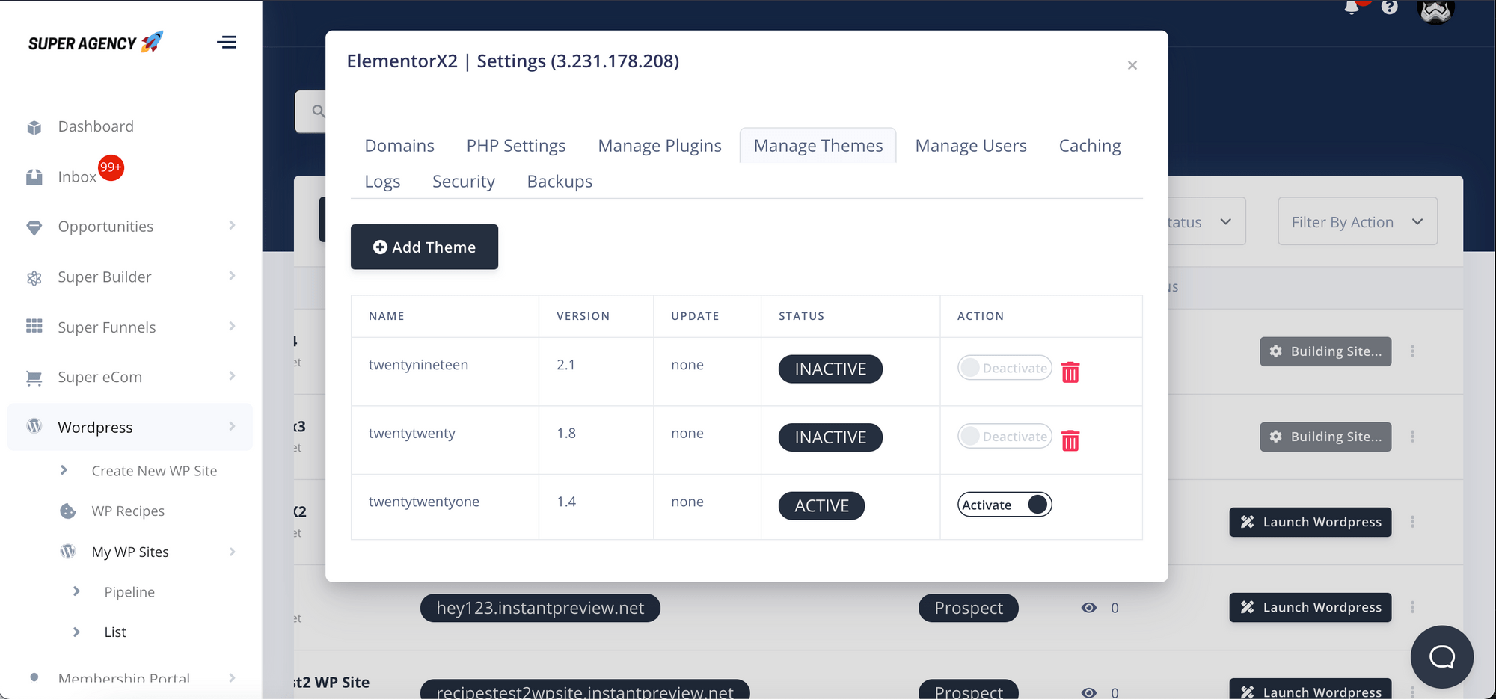Open the List submenu item

(x=115, y=632)
